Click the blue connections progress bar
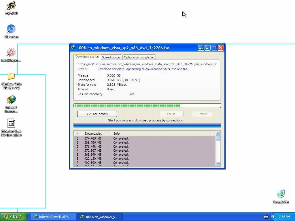The image size is (295, 221). tap(147, 125)
